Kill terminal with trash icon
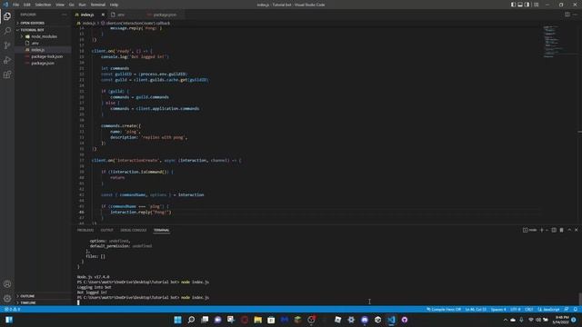582x327 pixels. coord(562,230)
